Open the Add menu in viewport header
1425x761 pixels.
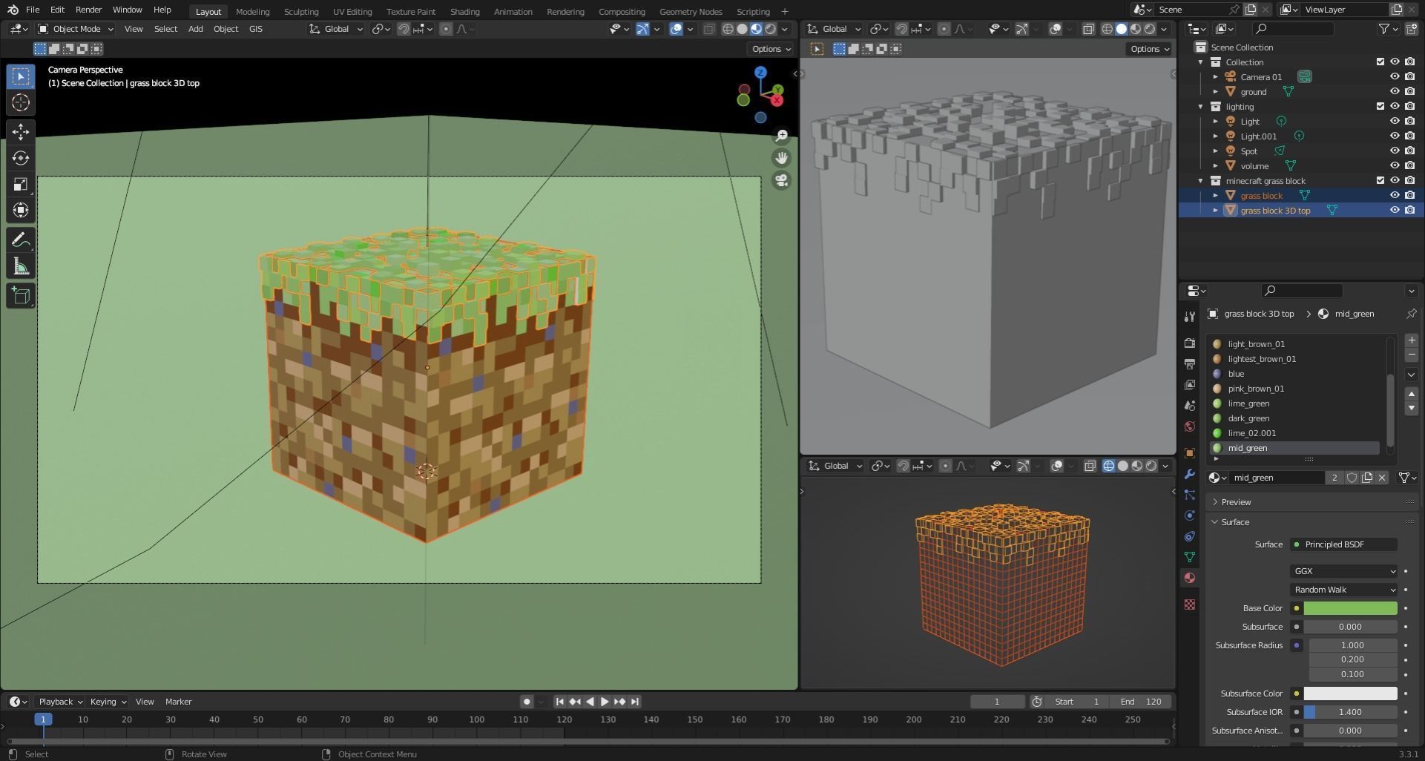195,29
